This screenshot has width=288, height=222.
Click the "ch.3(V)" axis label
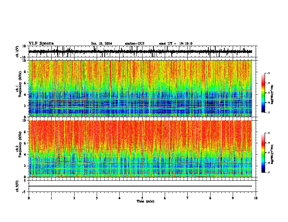click(17, 186)
